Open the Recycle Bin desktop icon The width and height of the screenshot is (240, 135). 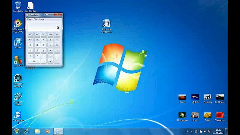[18, 7]
